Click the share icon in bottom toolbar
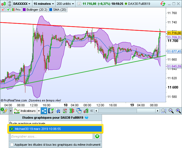The height and width of the screenshot is (148, 182). pos(44,111)
